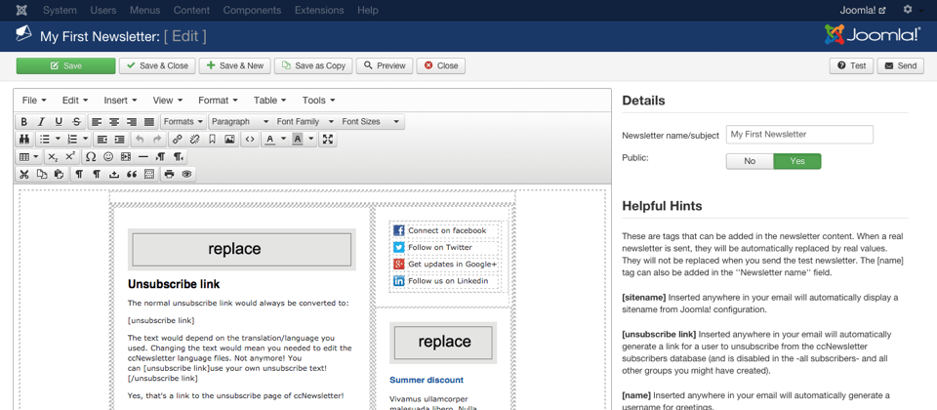937x410 pixels.
Task: Click the Test button
Action: click(851, 65)
